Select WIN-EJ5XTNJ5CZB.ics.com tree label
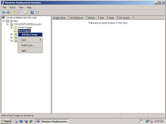Image resolution: width=166 pixels, height=124 pixels. [x=27, y=24]
